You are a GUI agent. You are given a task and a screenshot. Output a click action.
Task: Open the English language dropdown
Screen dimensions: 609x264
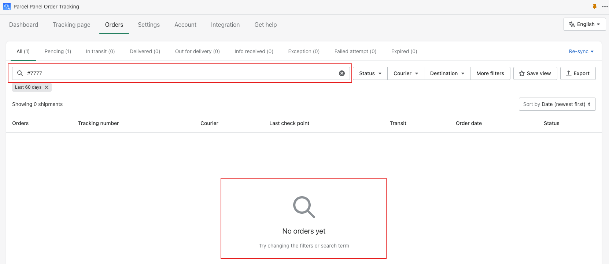tap(584, 24)
